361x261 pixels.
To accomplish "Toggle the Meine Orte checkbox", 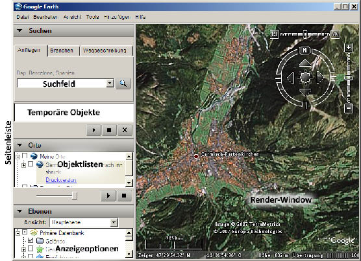I will tap(25, 156).
